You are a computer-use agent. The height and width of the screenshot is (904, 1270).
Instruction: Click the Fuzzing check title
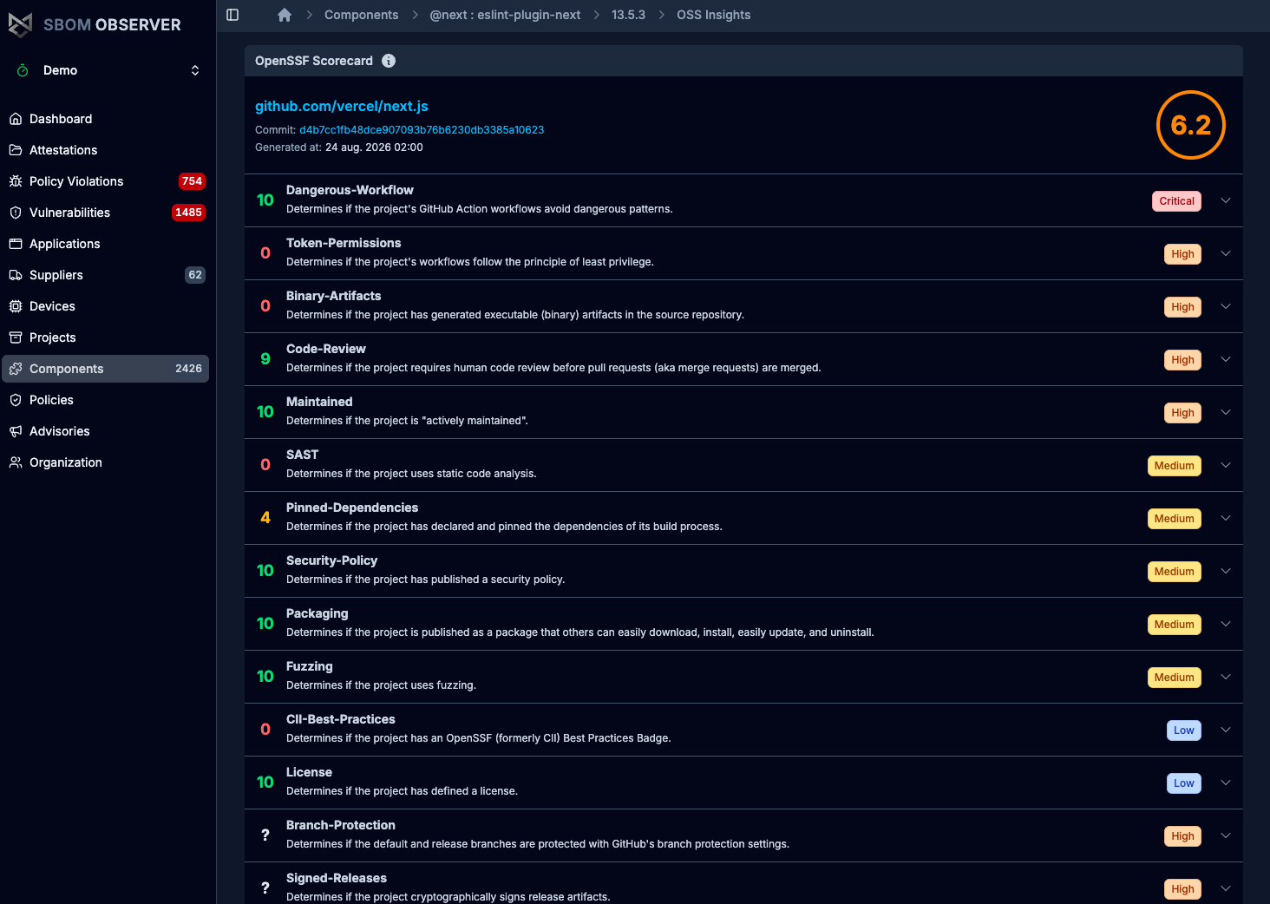[x=310, y=666]
